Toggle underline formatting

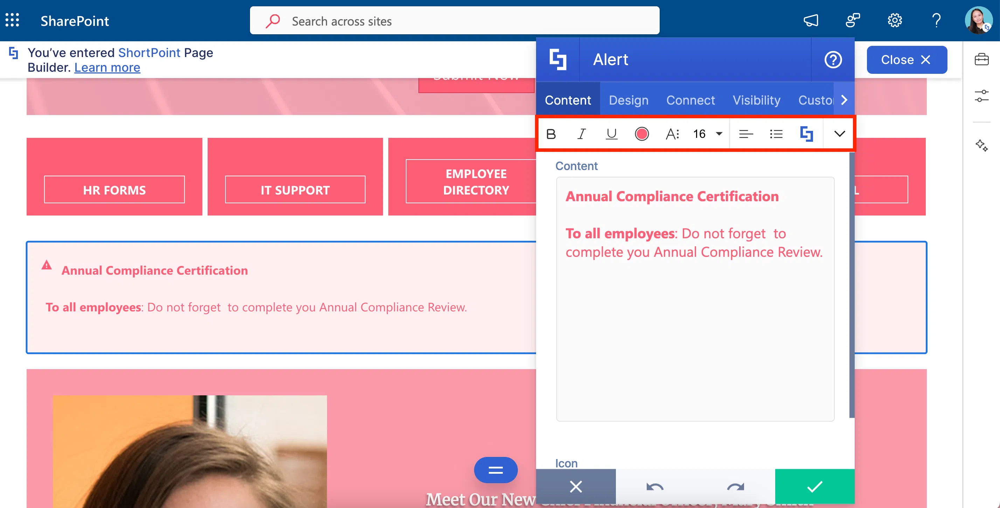coord(611,134)
